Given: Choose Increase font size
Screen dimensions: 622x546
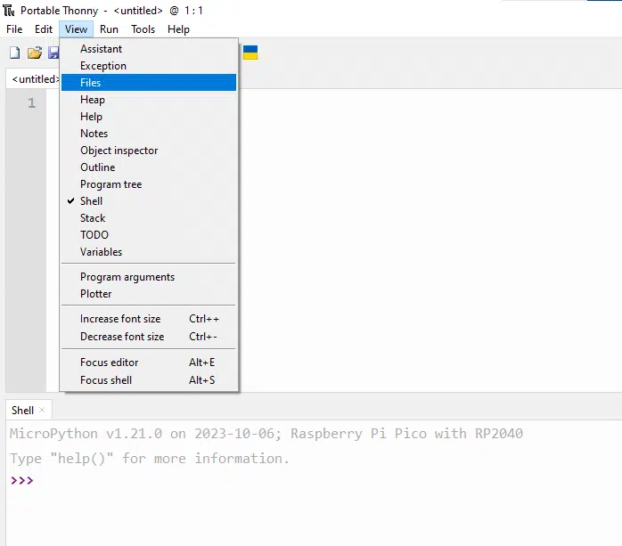Looking at the screenshot, I should (149, 319).
